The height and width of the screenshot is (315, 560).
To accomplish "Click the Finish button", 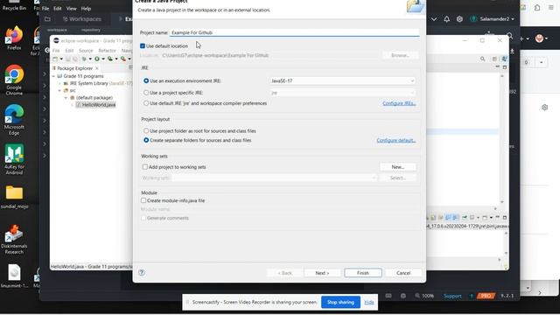I will click(x=363, y=273).
